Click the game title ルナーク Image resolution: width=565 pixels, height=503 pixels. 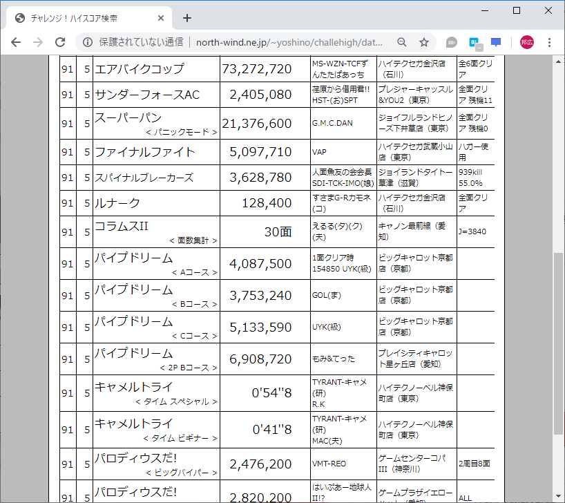(x=117, y=203)
